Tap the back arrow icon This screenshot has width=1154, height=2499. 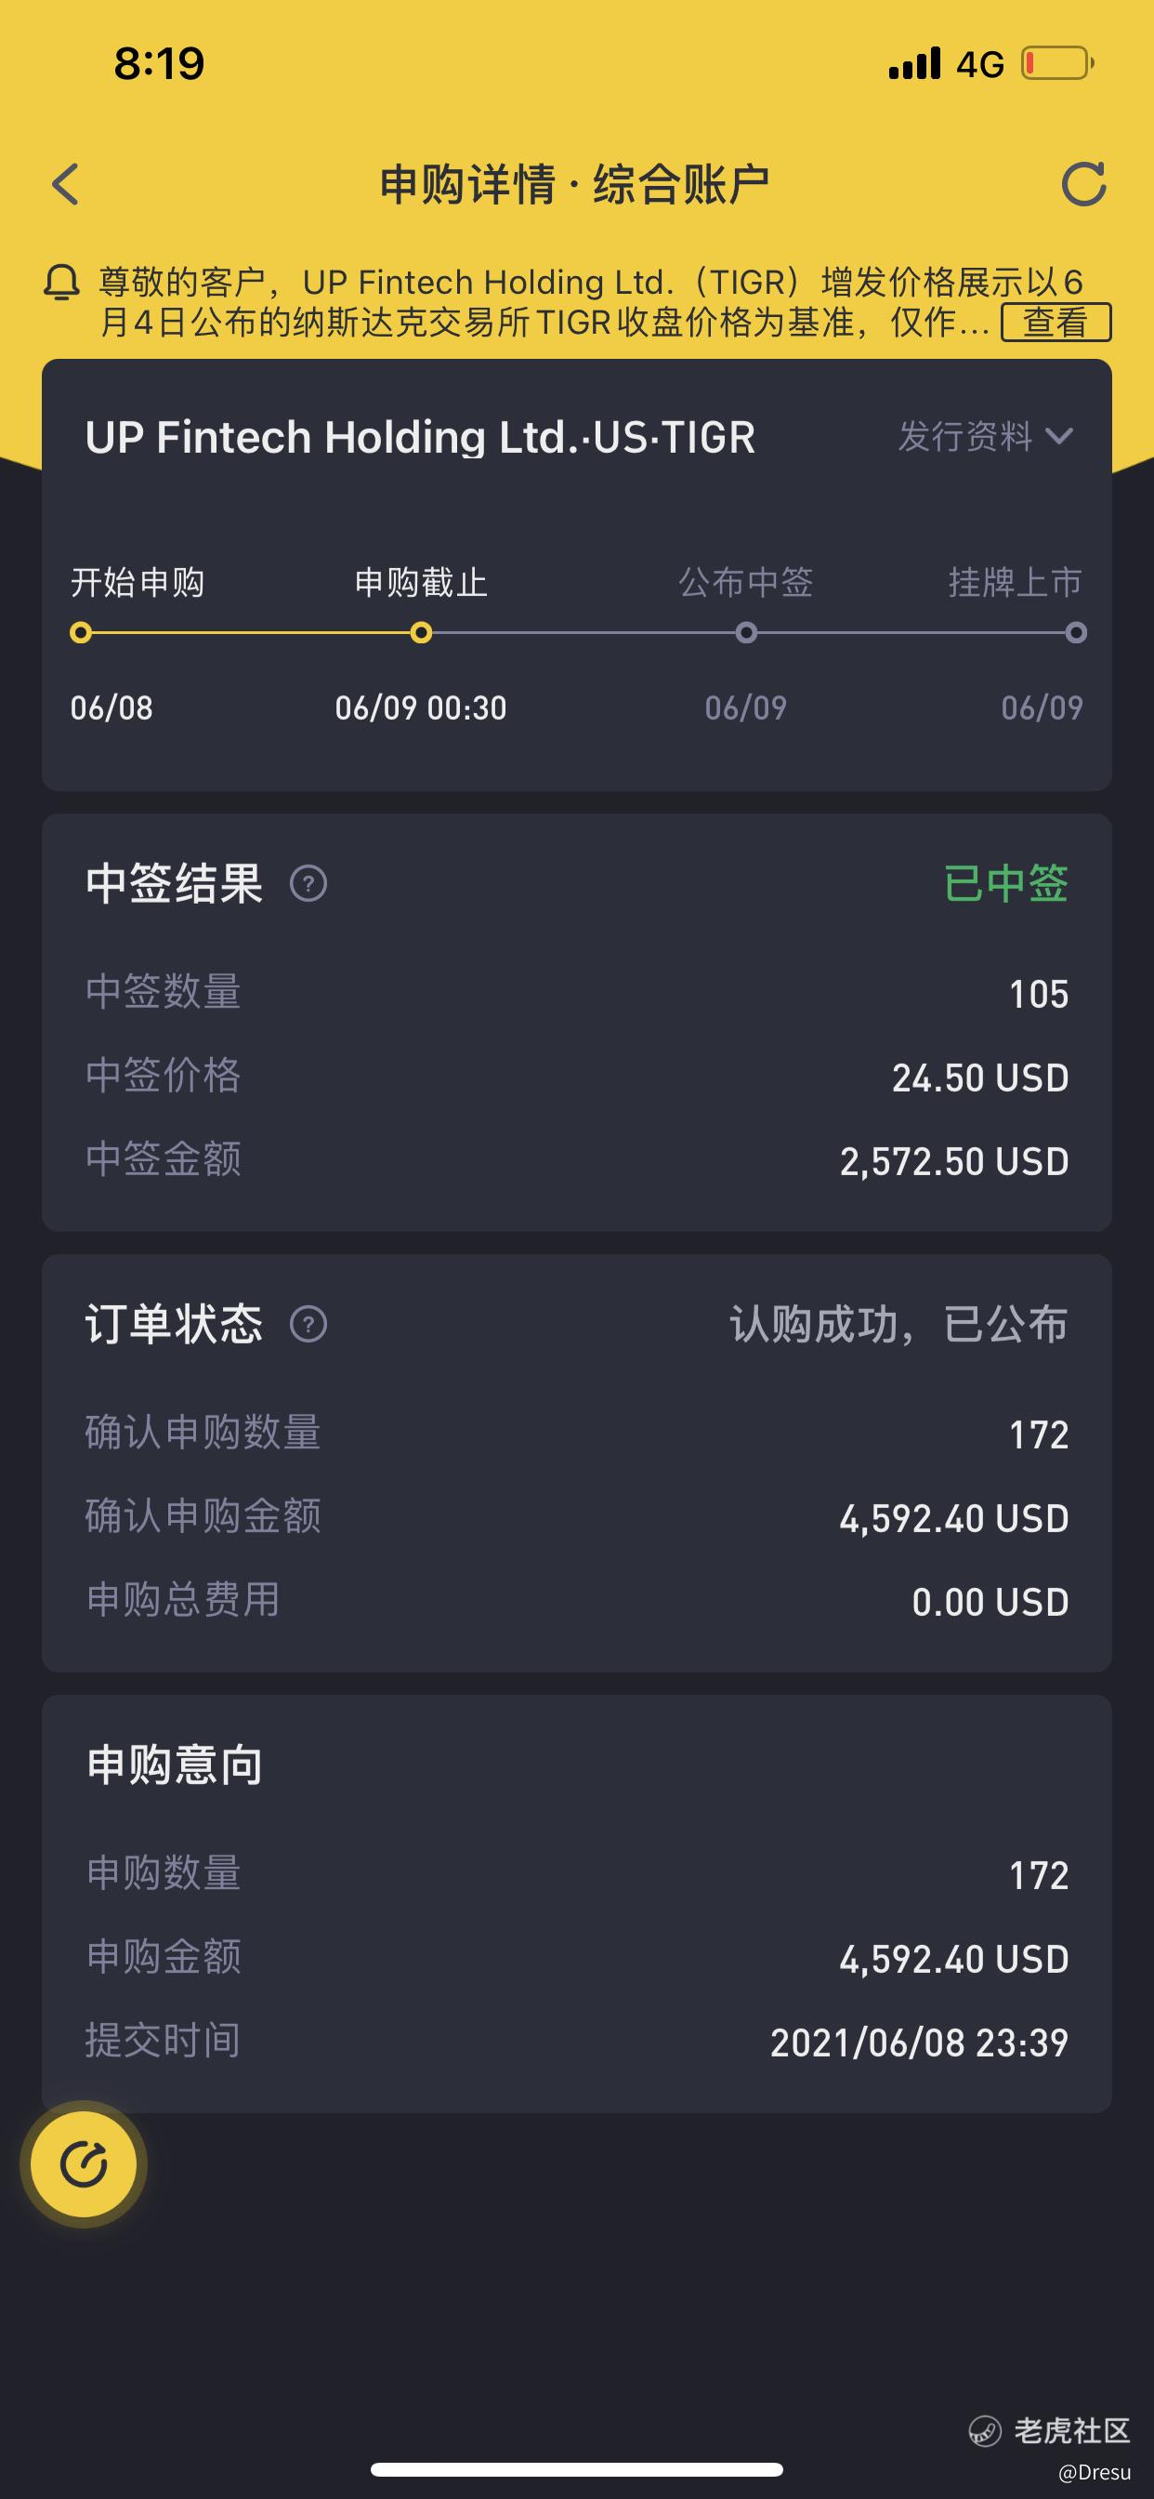click(x=65, y=183)
